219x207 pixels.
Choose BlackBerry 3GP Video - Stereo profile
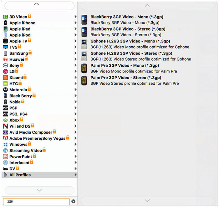[147, 32]
